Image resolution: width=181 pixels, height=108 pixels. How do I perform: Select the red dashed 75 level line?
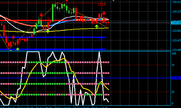pyautogui.click(x=85, y=65)
